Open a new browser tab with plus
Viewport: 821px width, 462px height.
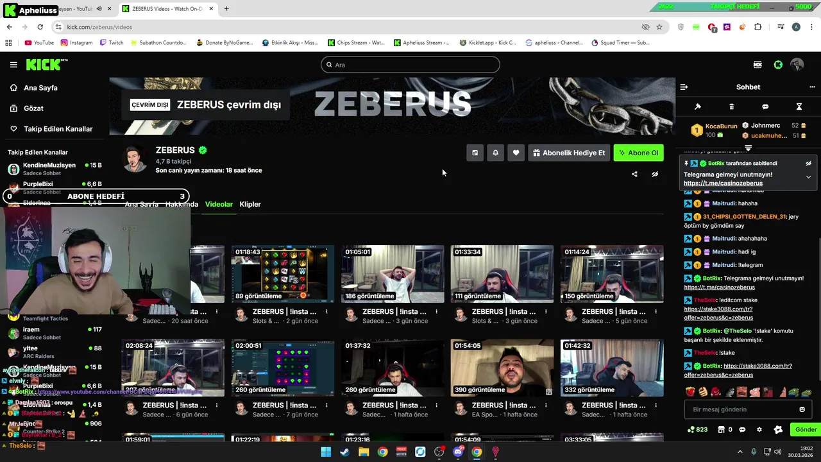pyautogui.click(x=226, y=9)
